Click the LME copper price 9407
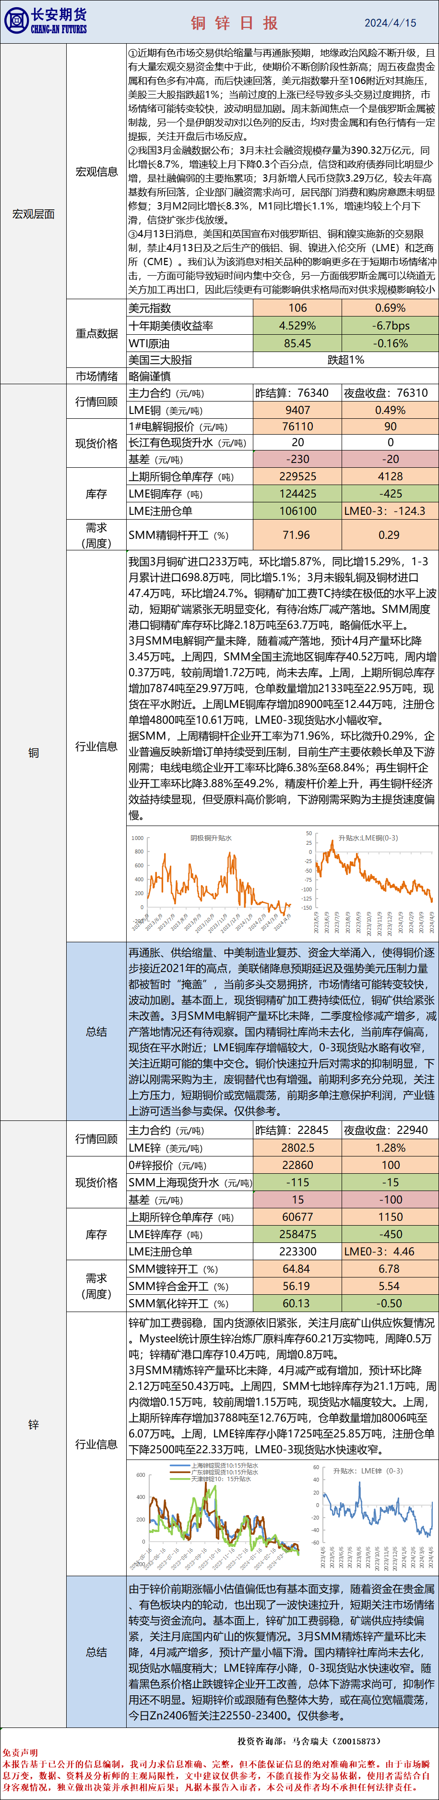 pyautogui.click(x=297, y=410)
